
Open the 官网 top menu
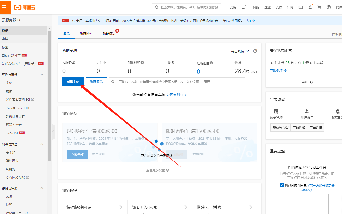(x=290, y=7)
